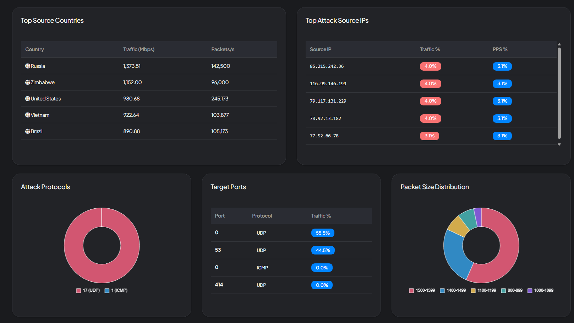
Task: Sort by the Traffic (Mbps) column header
Action: [139, 49]
